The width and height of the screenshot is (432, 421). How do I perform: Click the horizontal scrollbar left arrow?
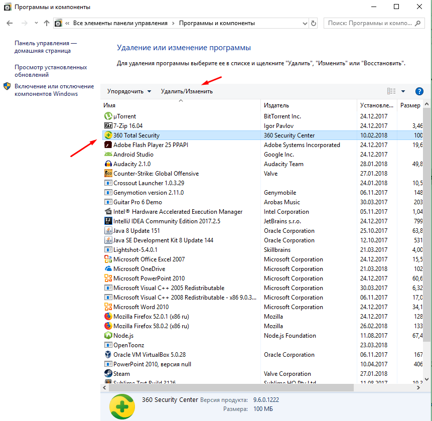click(104, 388)
